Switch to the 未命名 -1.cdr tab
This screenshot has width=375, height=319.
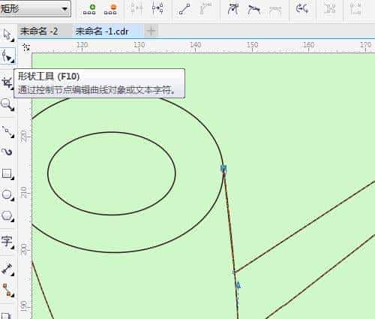tap(102, 32)
